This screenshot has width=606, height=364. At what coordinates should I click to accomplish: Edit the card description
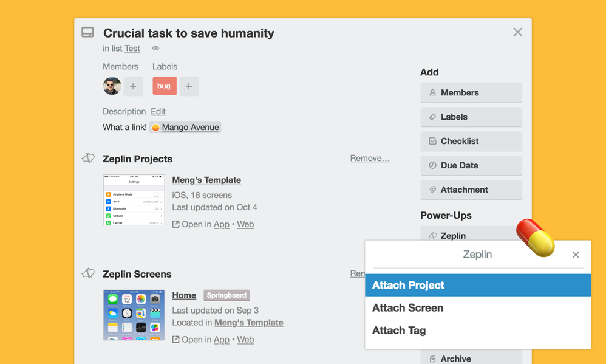158,111
